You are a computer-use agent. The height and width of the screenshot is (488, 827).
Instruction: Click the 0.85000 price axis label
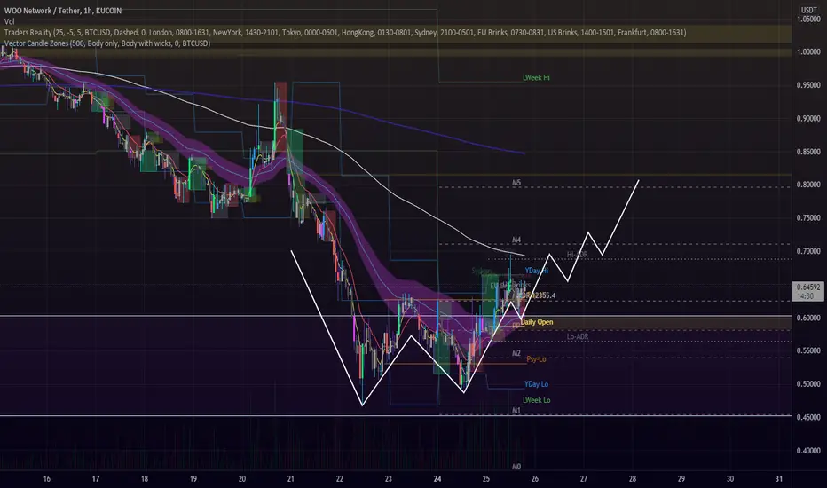pos(808,152)
